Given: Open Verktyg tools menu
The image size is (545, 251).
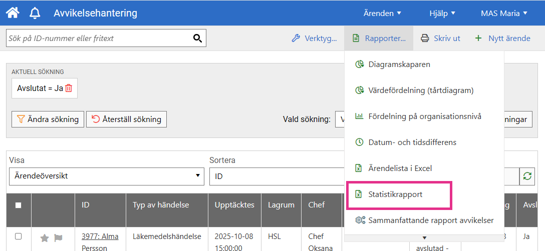Looking at the screenshot, I should pyautogui.click(x=314, y=38).
